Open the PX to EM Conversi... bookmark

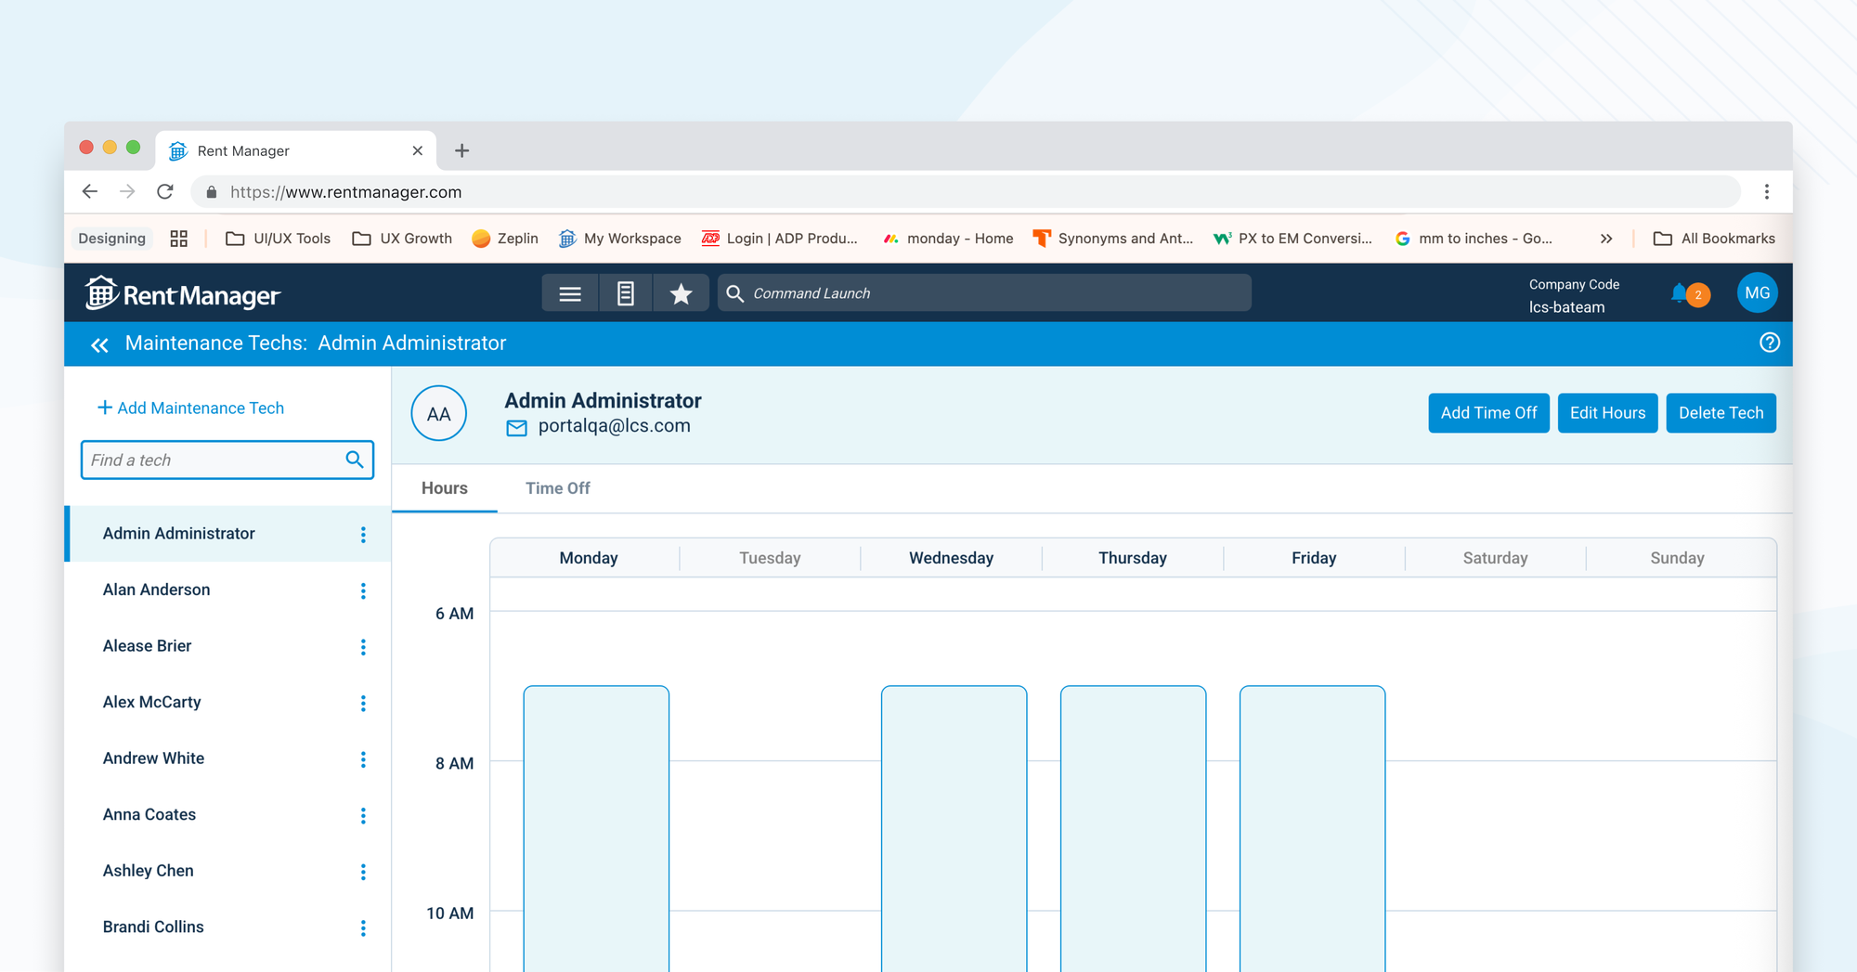[x=1292, y=239]
